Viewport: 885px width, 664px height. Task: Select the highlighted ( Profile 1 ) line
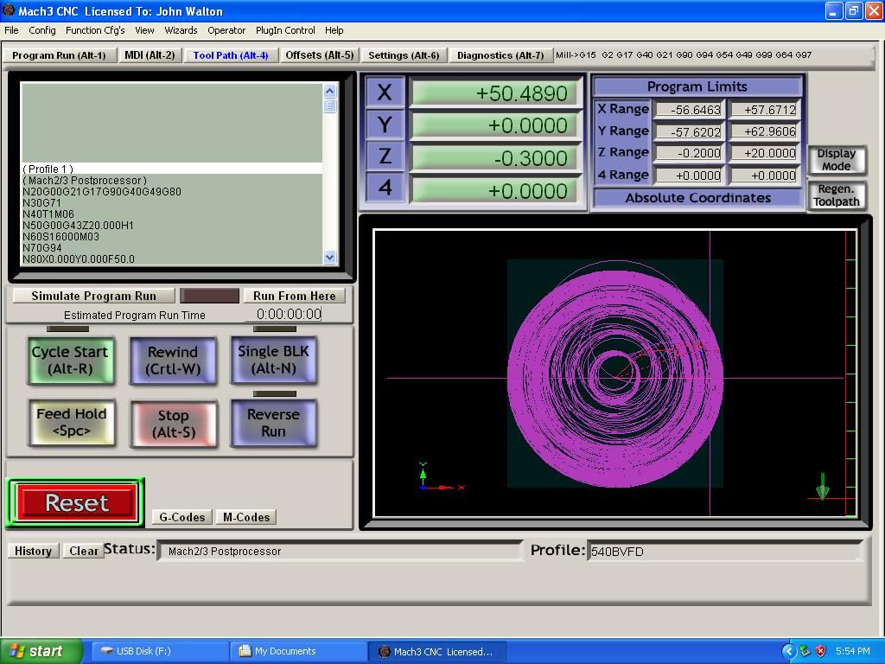click(x=172, y=169)
